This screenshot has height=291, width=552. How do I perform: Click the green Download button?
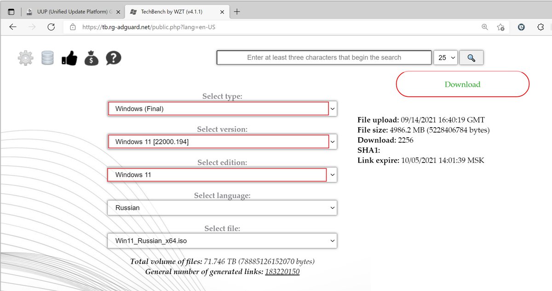coord(463,84)
